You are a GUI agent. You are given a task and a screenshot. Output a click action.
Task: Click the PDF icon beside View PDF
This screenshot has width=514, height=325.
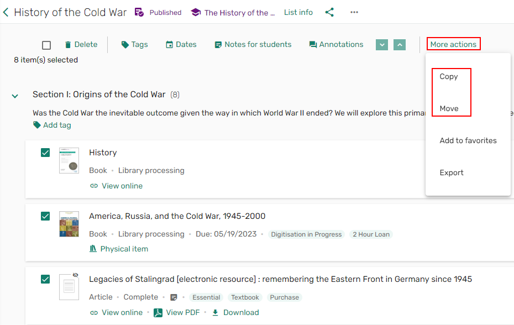point(158,312)
